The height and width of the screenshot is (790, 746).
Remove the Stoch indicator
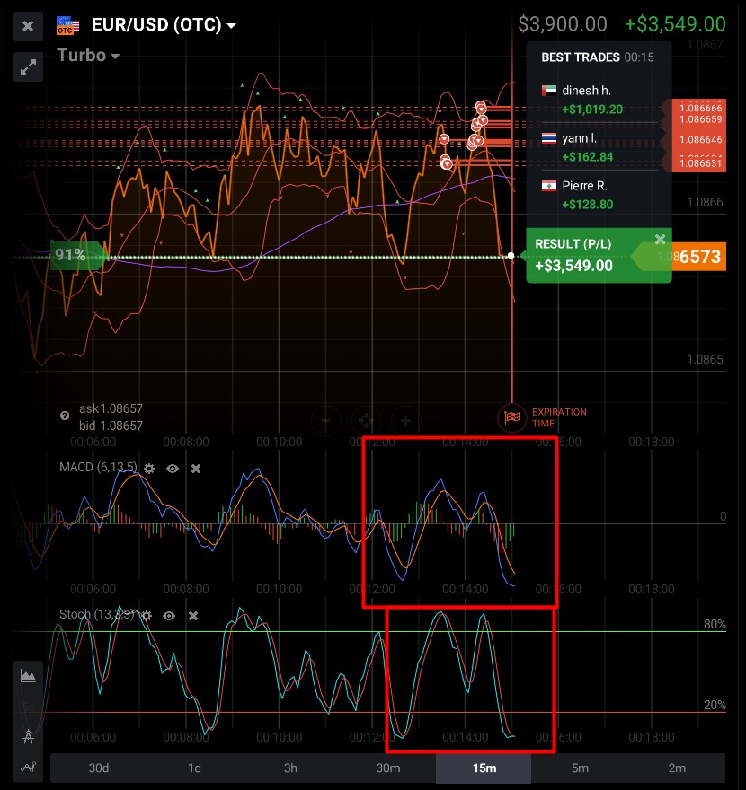coord(193,616)
